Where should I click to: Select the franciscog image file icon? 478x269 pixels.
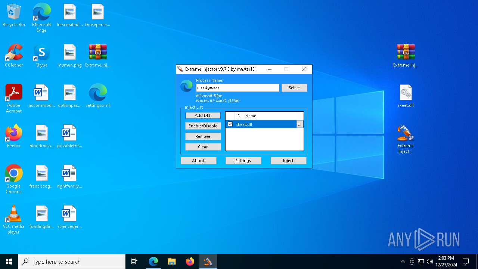41,177
